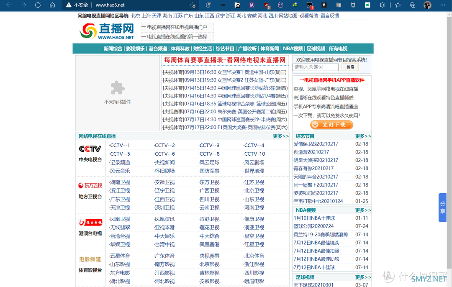Open the extension with red 1 badge
The width and height of the screenshot is (452, 287).
(310, 5)
